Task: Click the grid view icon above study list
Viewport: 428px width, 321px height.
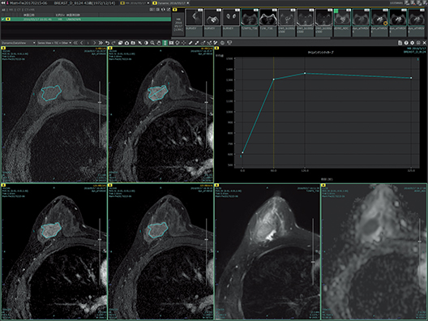Action: click(152, 10)
